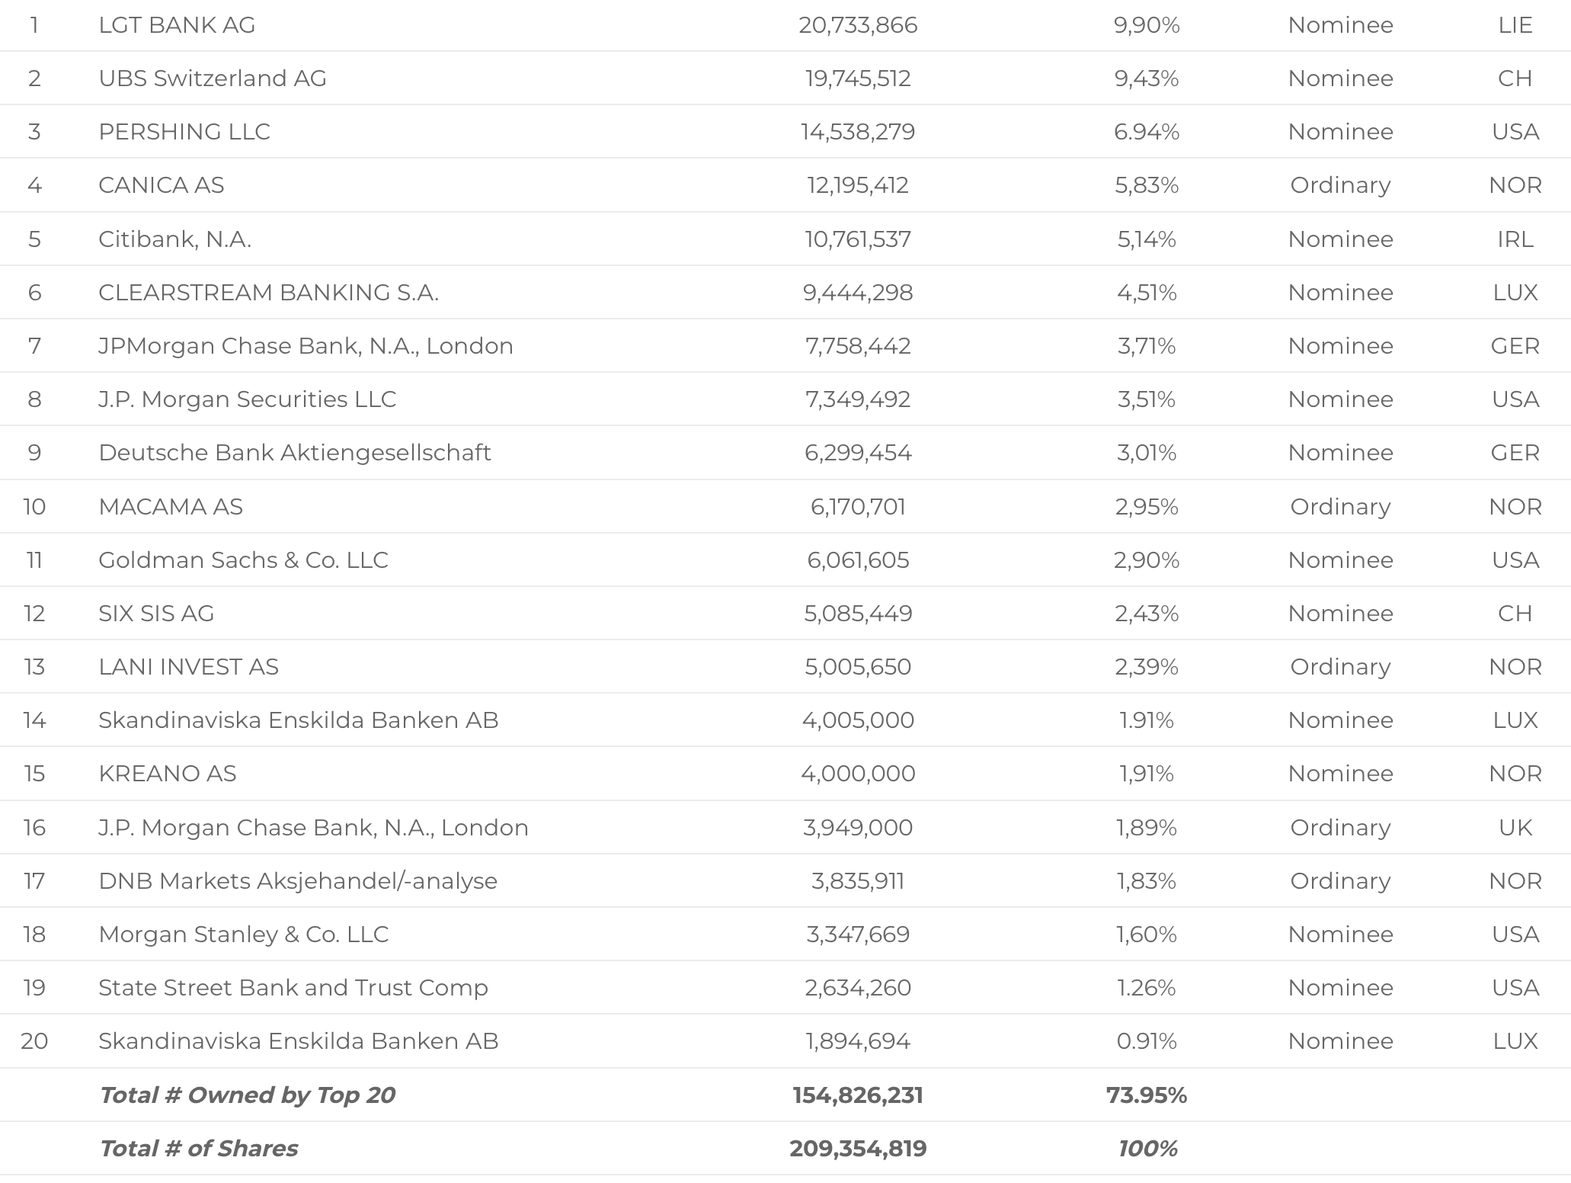1571x1183 pixels.
Task: Select total shares figure 209,354,819
Action: (x=858, y=1149)
